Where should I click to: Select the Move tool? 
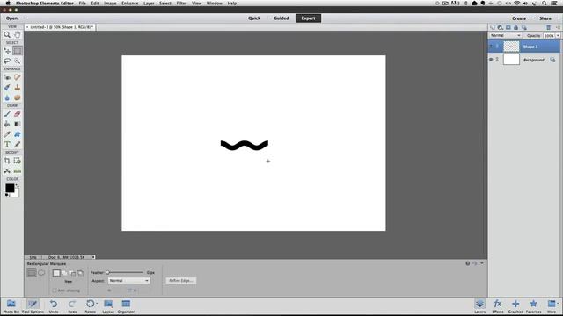(7, 51)
